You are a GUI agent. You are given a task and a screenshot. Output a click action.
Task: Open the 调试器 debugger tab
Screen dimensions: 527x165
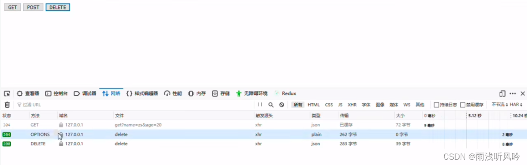(x=85, y=93)
